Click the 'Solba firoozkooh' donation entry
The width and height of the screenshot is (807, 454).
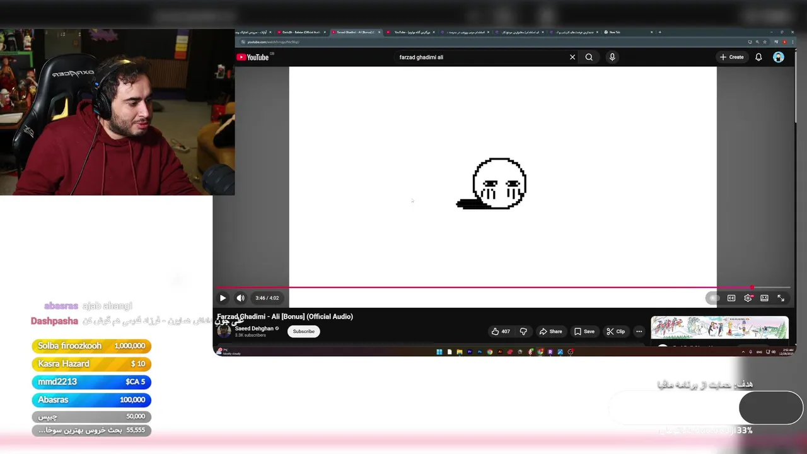[91, 346]
